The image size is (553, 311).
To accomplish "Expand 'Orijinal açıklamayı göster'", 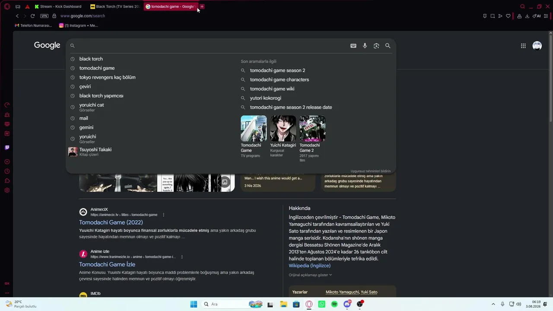I will (x=311, y=275).
